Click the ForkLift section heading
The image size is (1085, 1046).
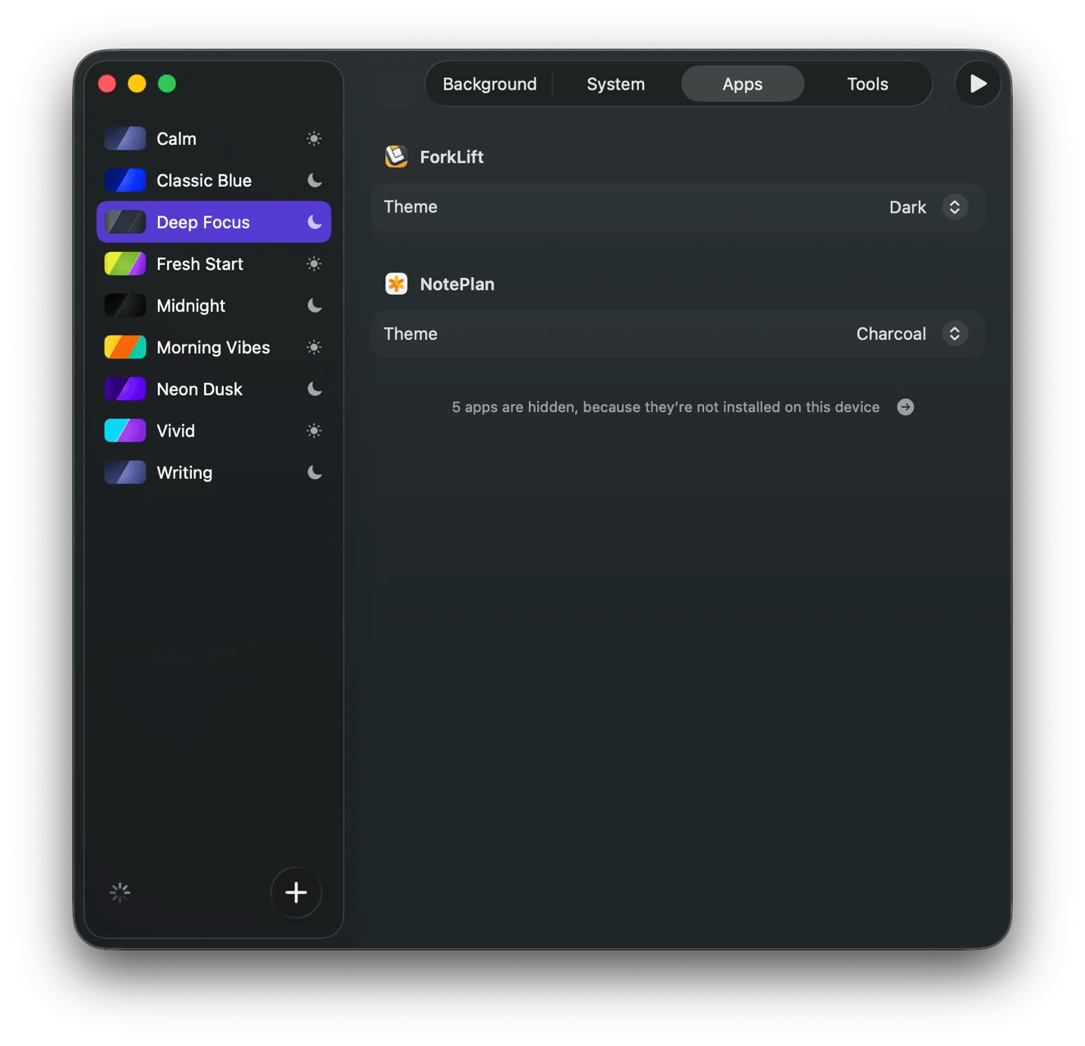[451, 157]
